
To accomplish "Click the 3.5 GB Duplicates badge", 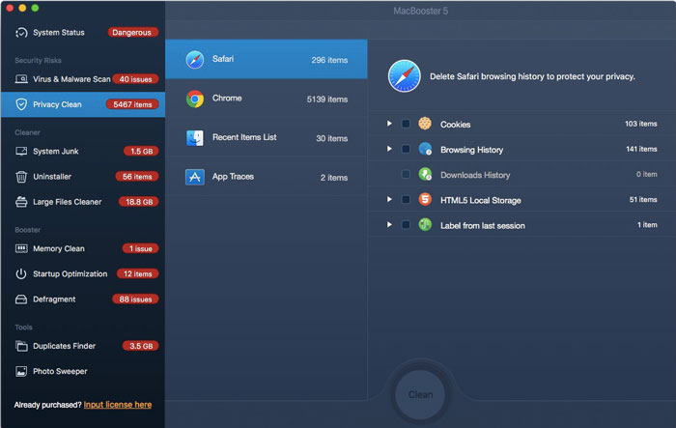I will point(141,346).
